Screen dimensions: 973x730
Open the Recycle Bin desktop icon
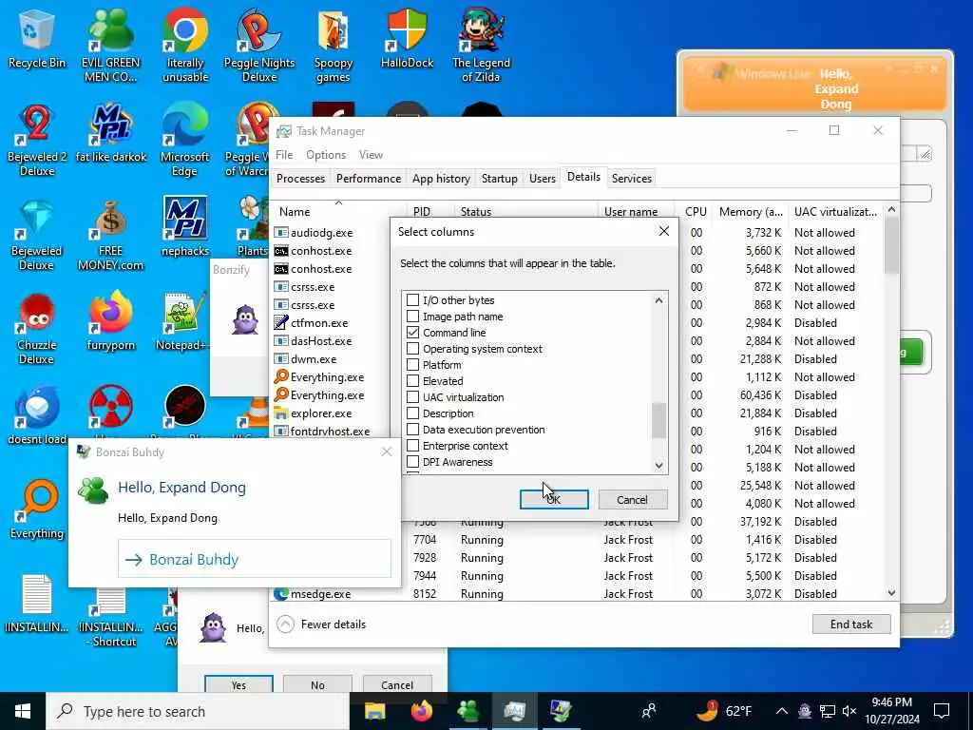(37, 40)
